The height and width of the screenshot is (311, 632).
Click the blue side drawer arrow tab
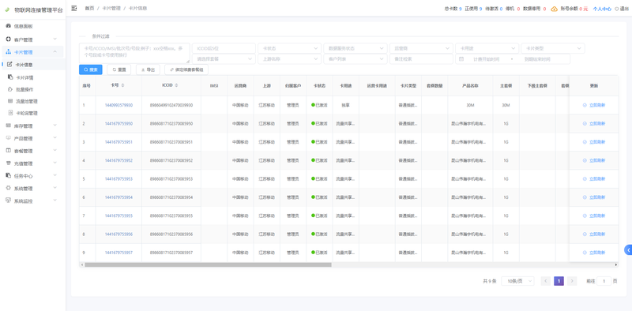[628, 249]
